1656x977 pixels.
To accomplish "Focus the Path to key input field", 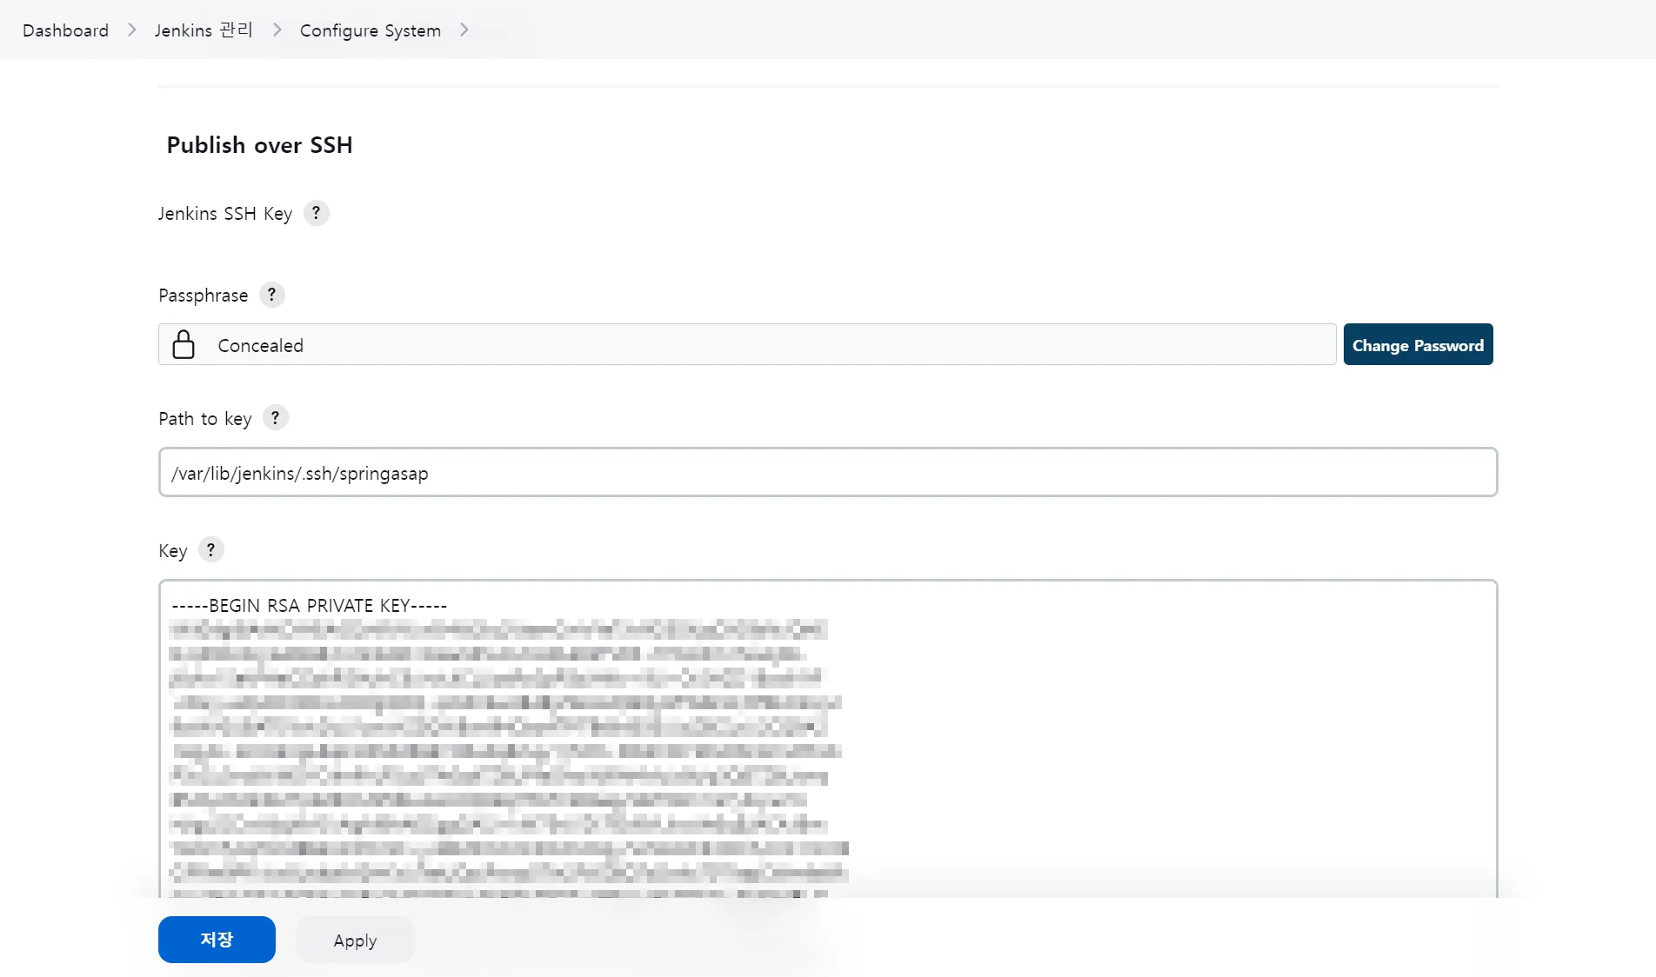I will [827, 473].
